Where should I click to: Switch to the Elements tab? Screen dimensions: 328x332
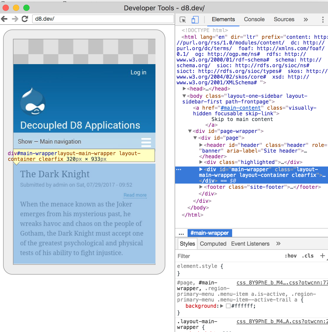pyautogui.click(x=223, y=19)
